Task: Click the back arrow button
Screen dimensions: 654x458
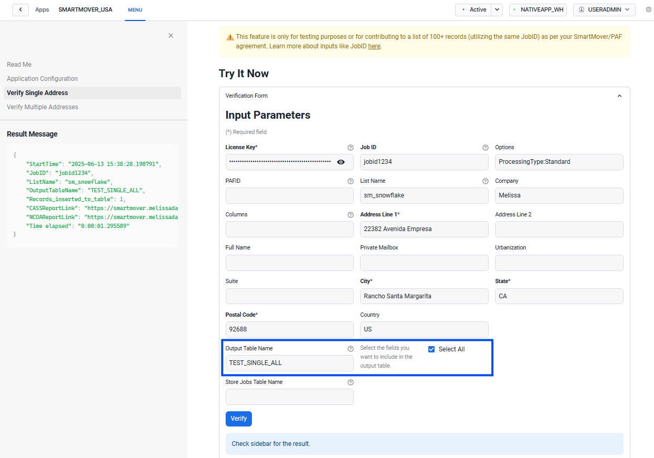Action: 20,9
